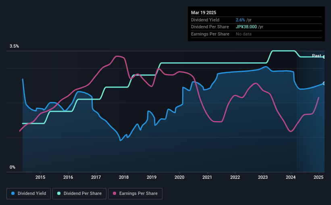Click the 0% y-axis label
Image resolution: width=331 pixels, height=205 pixels.
pos(12,167)
